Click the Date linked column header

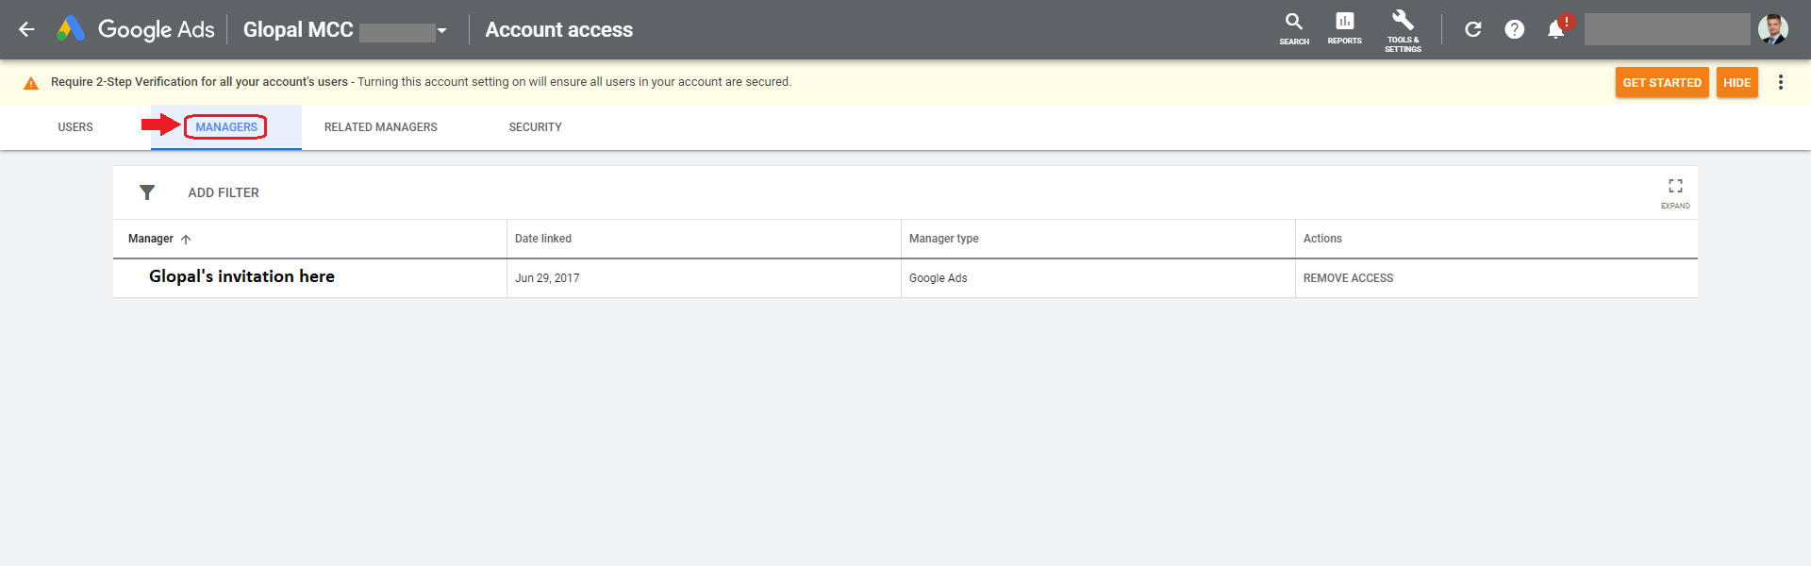coord(543,239)
